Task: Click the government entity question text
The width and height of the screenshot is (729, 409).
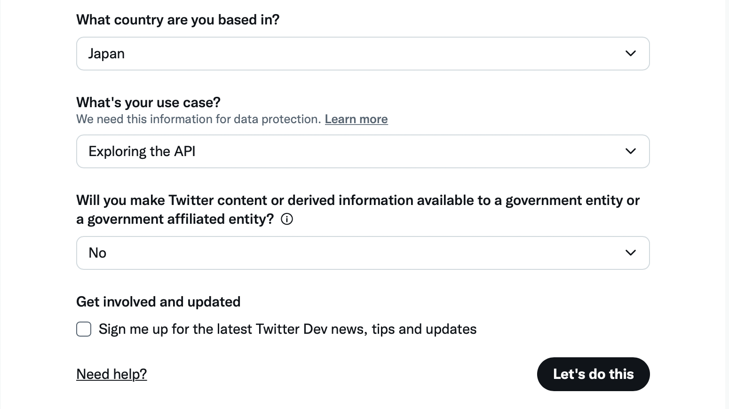Action: point(357,201)
